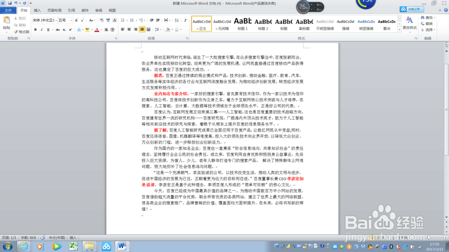Click the character shading icon
The image size is (449, 252).
click(x=106, y=30)
